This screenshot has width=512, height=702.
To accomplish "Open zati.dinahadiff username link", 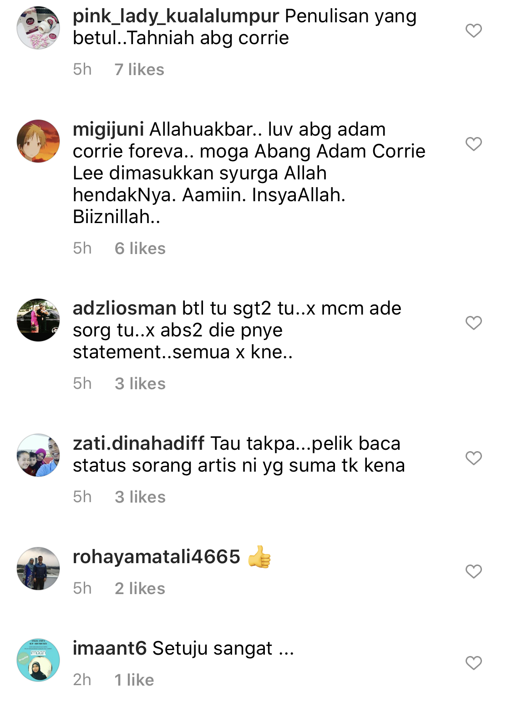I will pyautogui.click(x=139, y=443).
